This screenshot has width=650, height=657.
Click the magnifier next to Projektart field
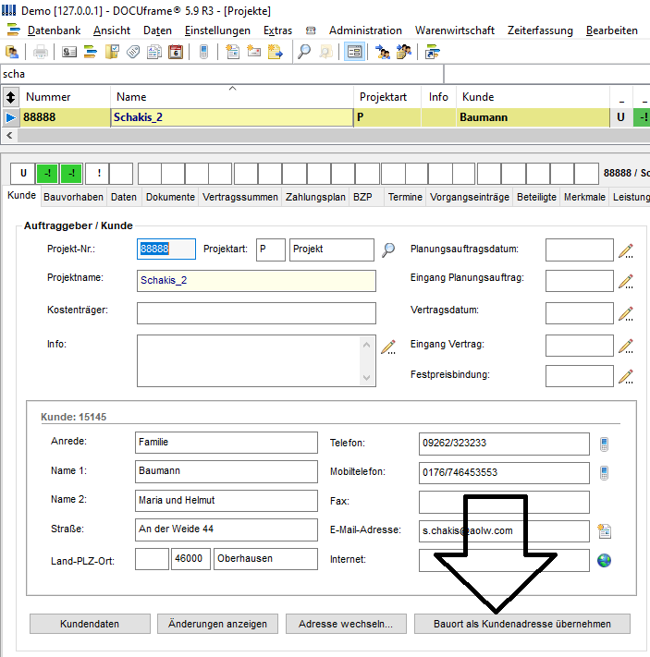(388, 250)
